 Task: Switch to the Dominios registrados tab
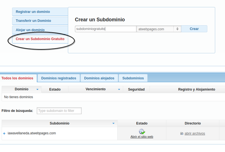coord(59,78)
